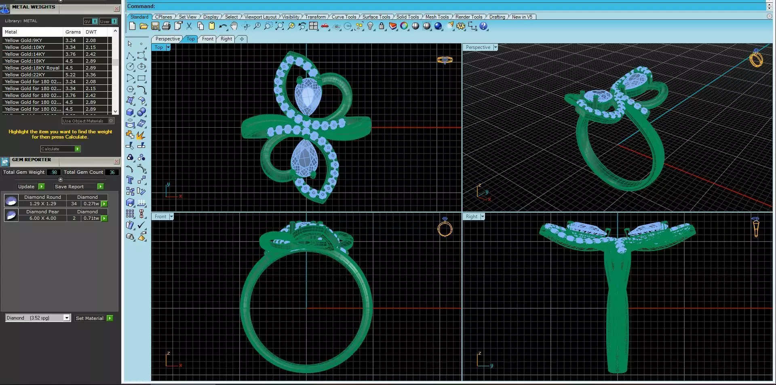Click the color wheel icon
This screenshot has height=385, width=776.
[404, 26]
